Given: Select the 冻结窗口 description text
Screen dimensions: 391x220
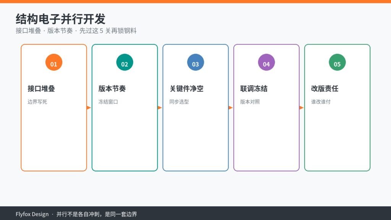Looking at the screenshot, I should coord(108,102).
